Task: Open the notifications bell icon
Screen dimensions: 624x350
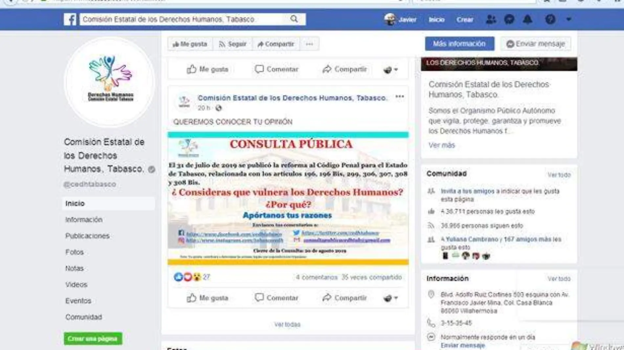Action: 527,19
